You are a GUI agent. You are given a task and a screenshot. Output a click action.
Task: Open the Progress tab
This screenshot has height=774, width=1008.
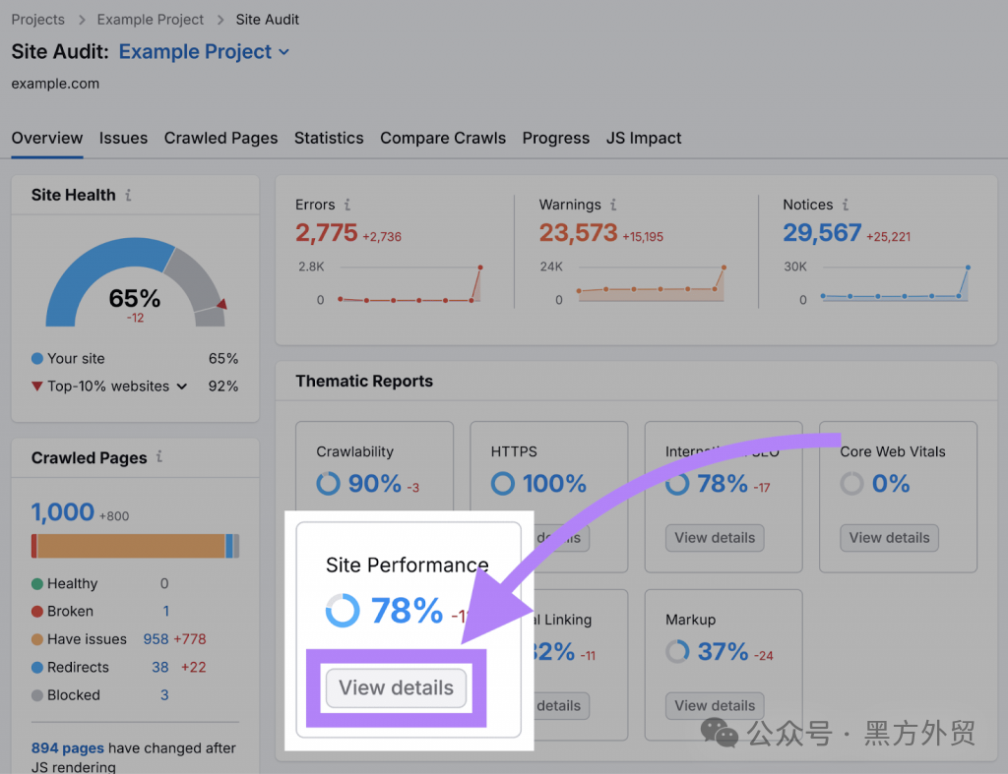(555, 138)
